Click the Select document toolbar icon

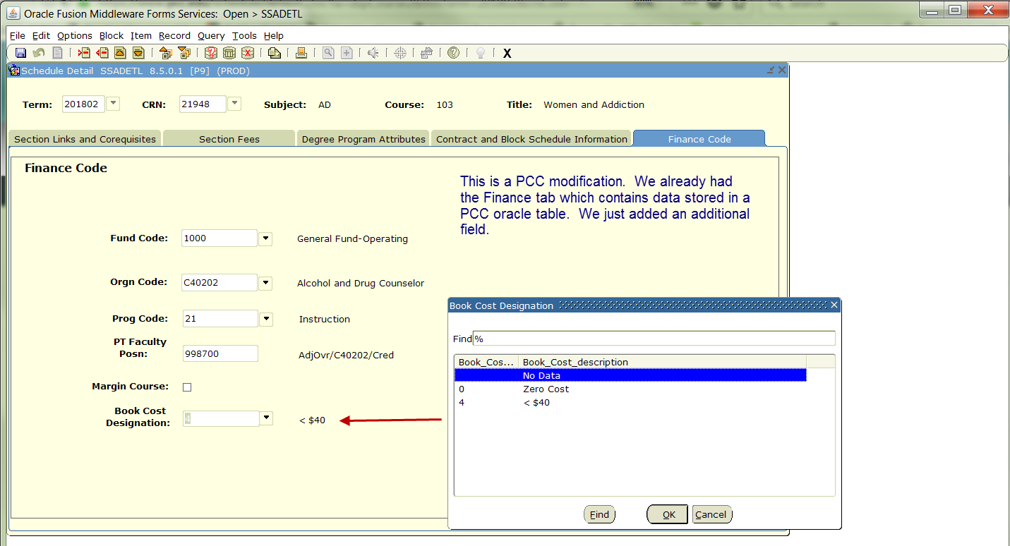pos(58,53)
